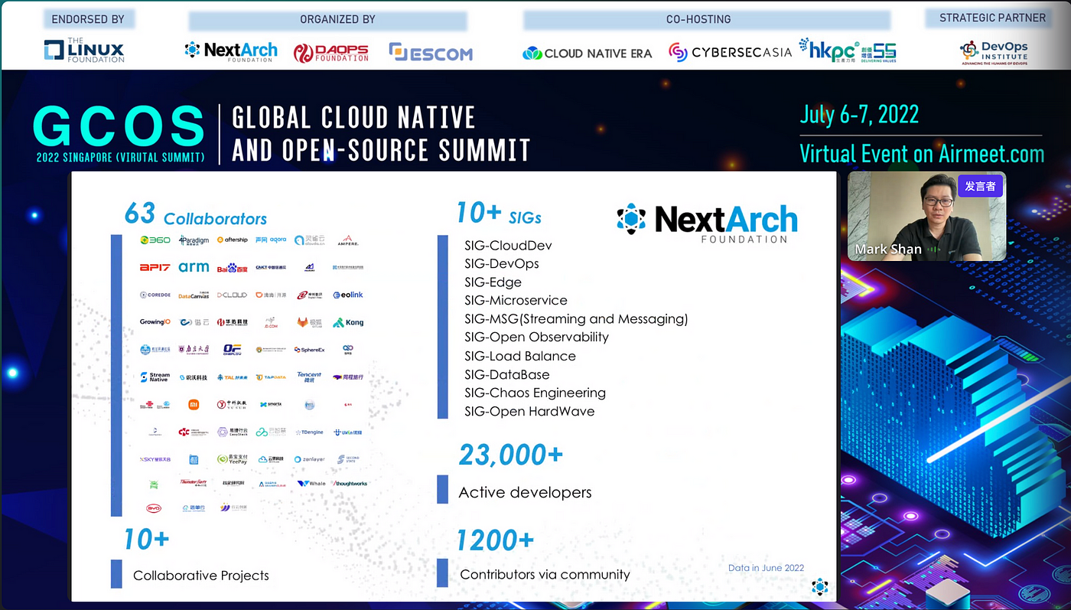Click SIG-MSG(Streaming and Messaging) item

coord(576,319)
